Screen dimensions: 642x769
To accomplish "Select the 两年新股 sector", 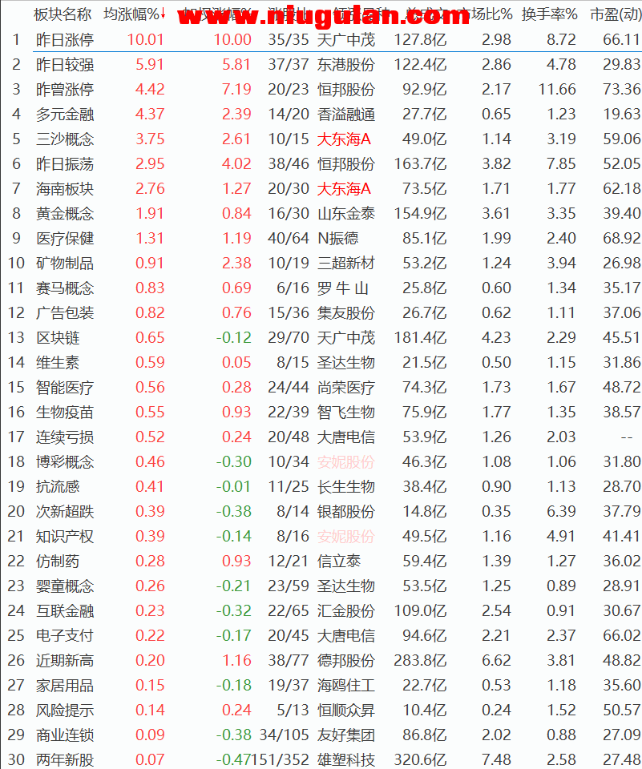I will tap(65, 759).
